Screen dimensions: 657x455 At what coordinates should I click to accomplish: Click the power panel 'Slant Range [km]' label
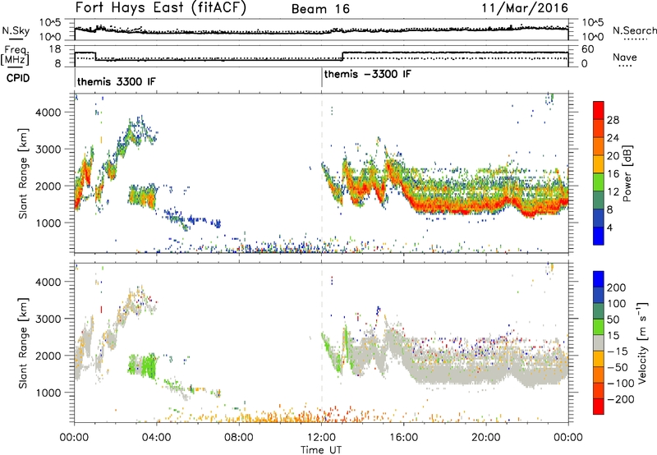click(23, 173)
